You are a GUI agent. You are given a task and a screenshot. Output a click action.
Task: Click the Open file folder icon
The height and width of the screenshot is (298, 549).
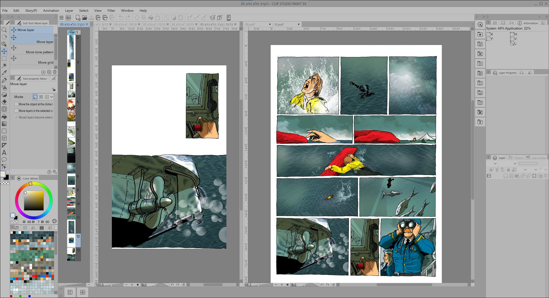(x=84, y=17)
